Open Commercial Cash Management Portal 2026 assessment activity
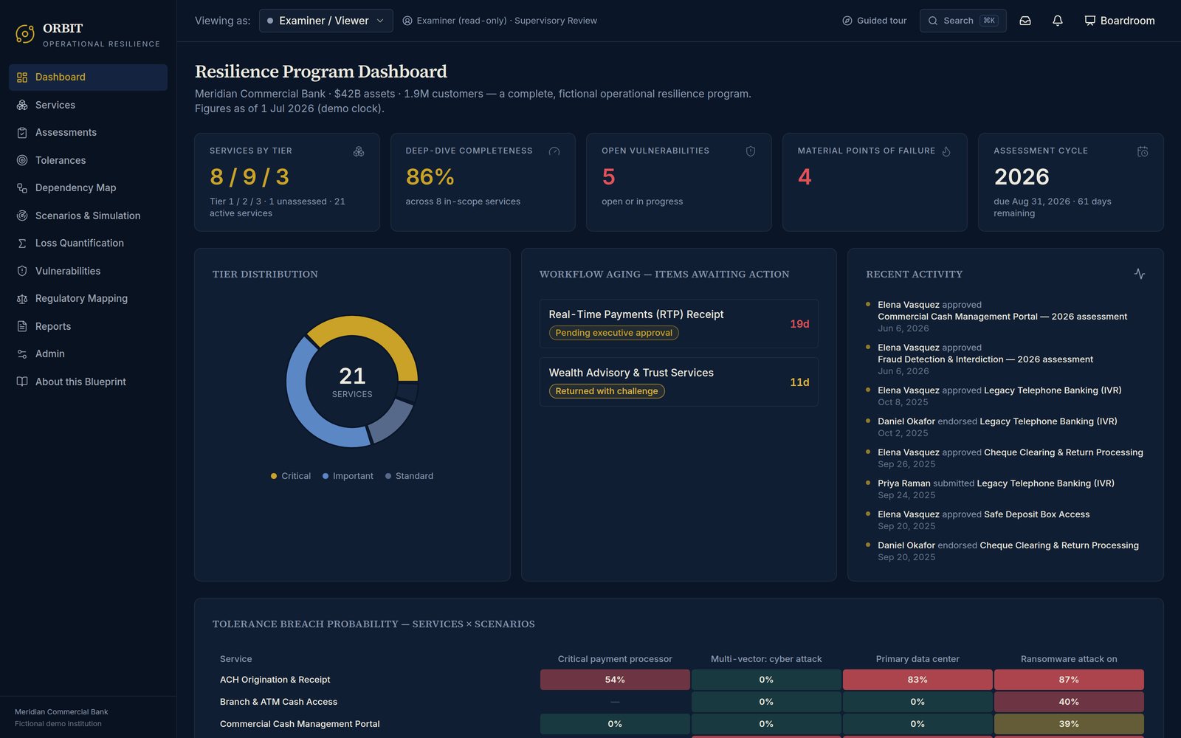 point(1002,317)
